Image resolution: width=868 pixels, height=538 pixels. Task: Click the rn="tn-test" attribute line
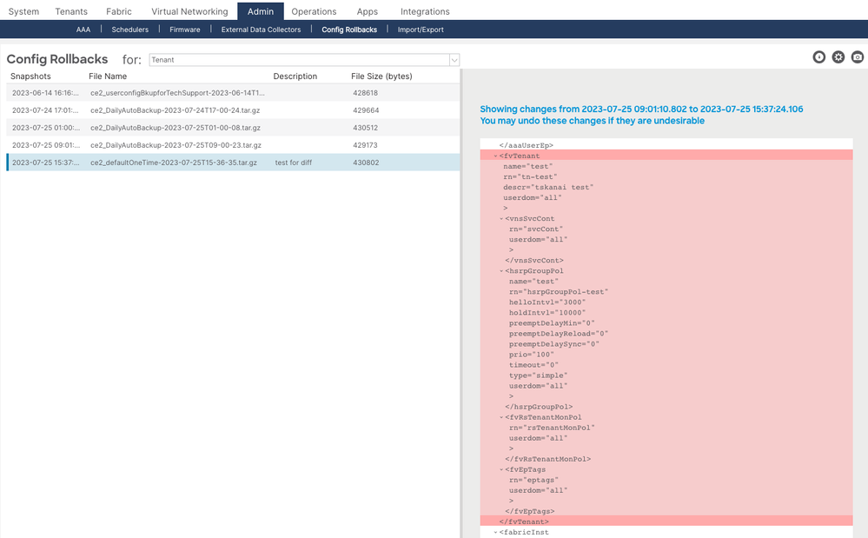530,177
